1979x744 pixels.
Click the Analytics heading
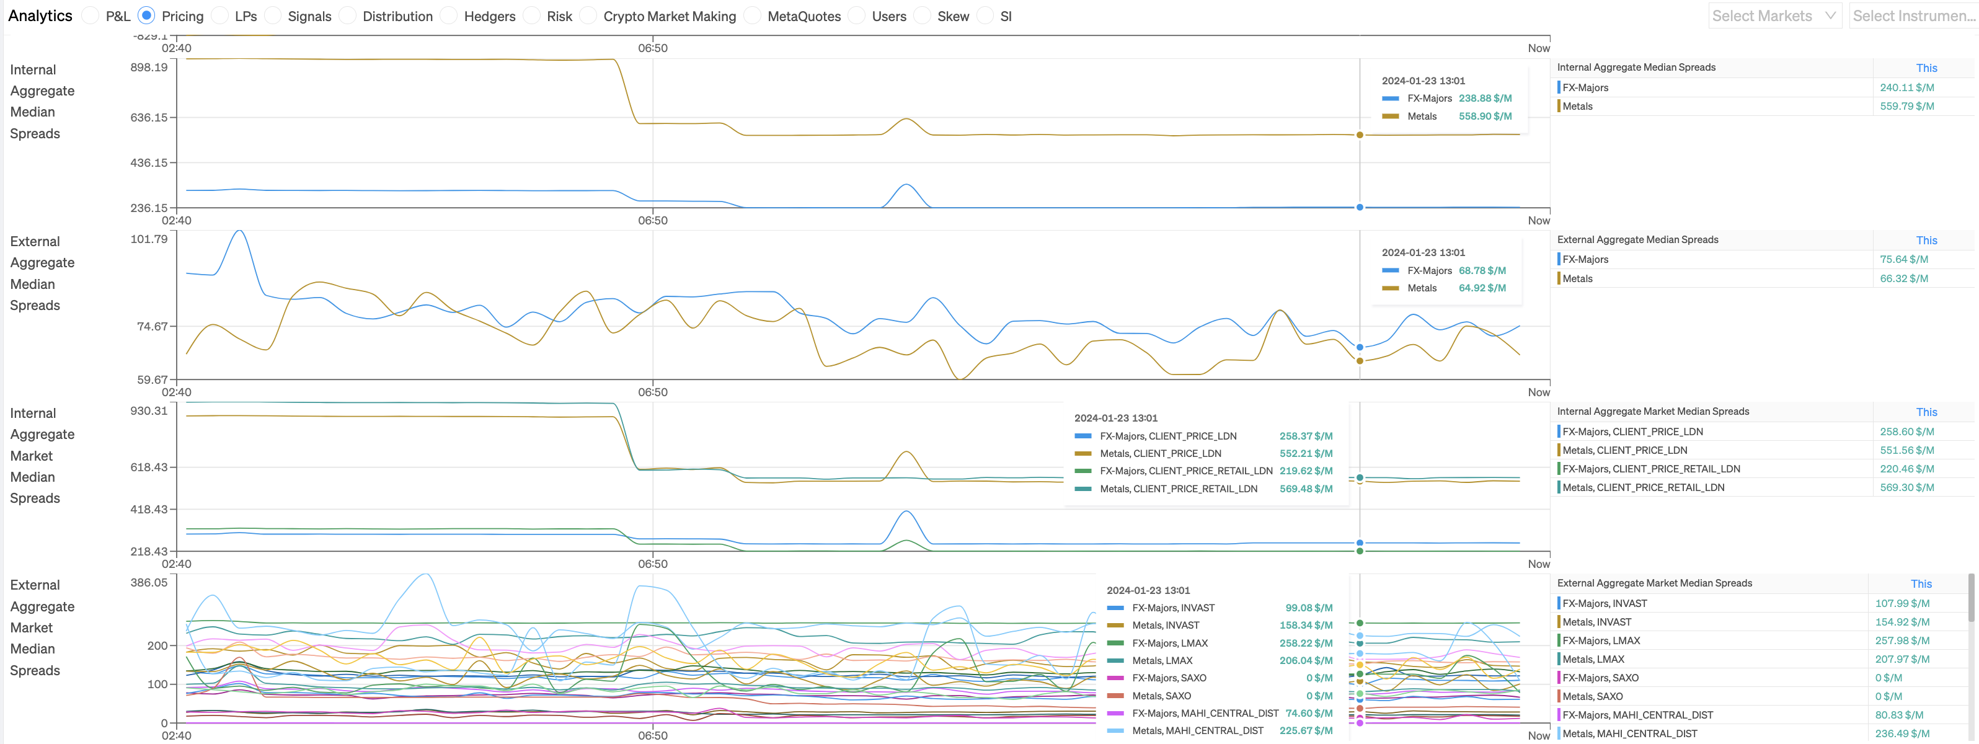coord(40,15)
